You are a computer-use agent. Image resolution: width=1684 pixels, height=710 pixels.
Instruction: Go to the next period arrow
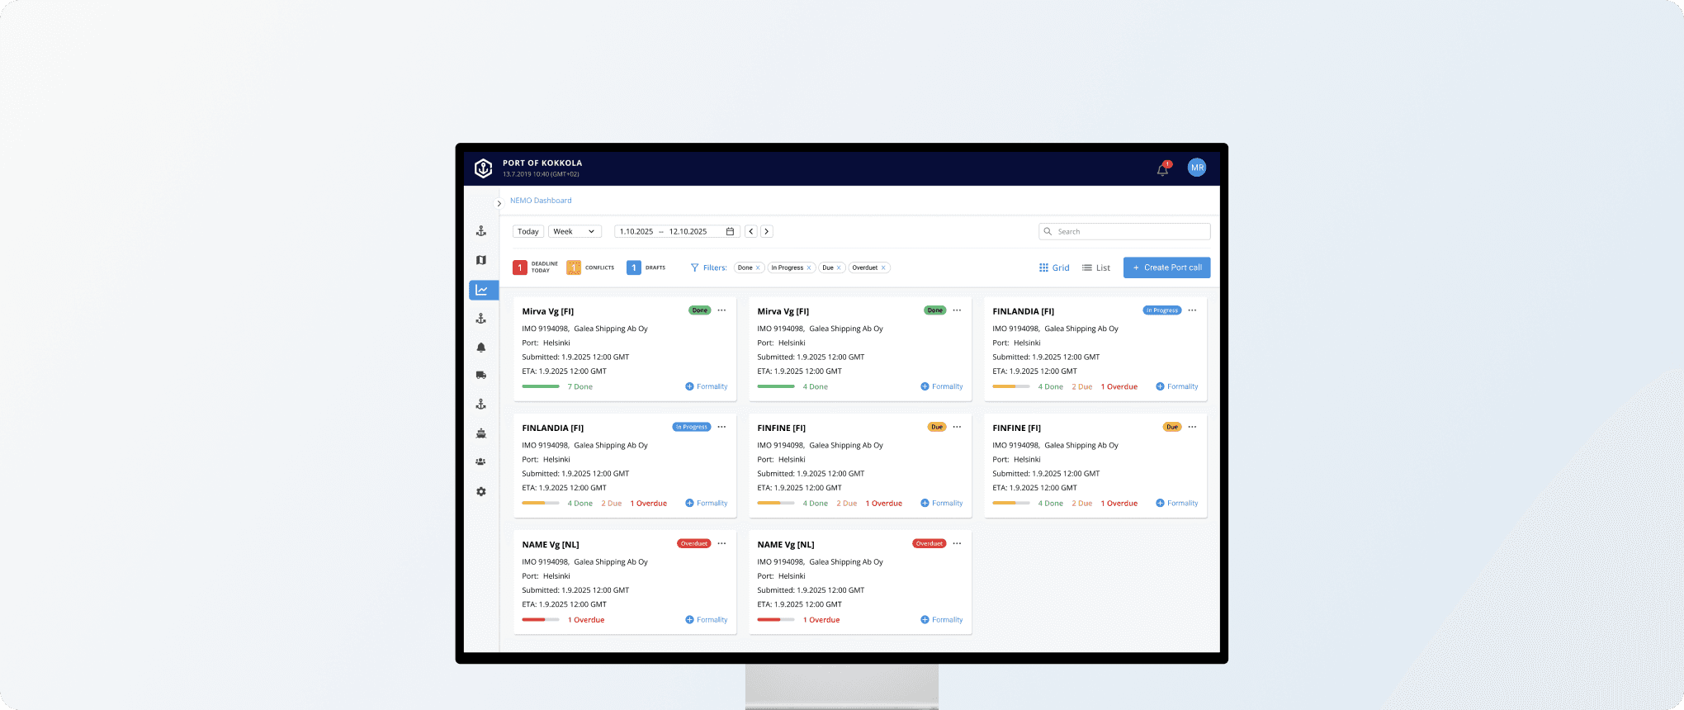click(x=767, y=232)
